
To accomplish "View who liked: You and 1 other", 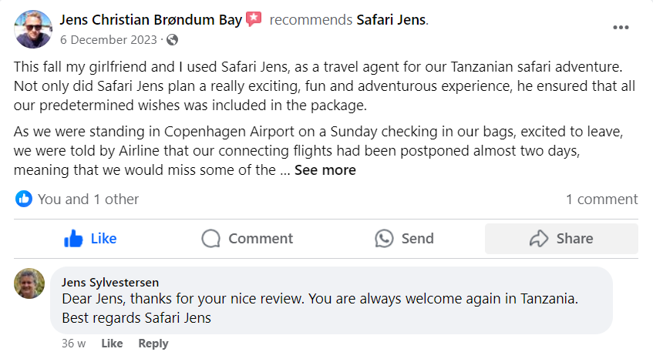I will point(88,199).
